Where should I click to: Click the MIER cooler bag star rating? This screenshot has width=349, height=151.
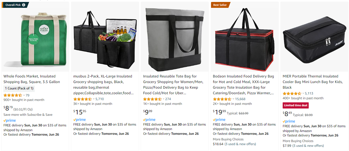pyautogui.click(x=292, y=93)
